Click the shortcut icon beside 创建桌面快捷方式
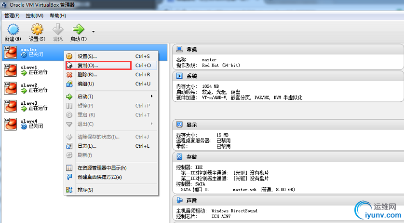The width and height of the screenshot is (404, 223). tap(69, 177)
